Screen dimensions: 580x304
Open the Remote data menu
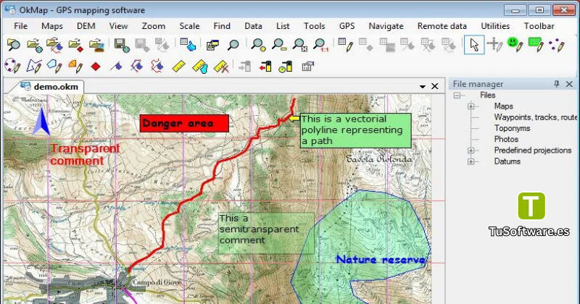tap(442, 26)
